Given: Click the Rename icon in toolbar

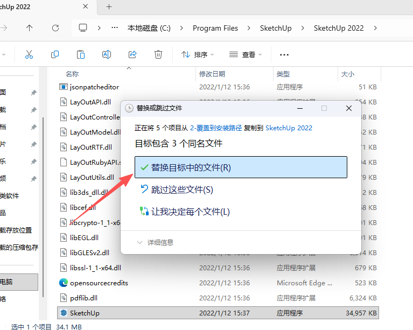Looking at the screenshot, I should pos(107,54).
